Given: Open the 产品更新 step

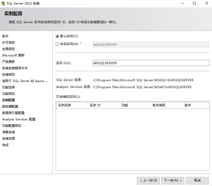Looking at the screenshot, I should [x=9, y=62].
